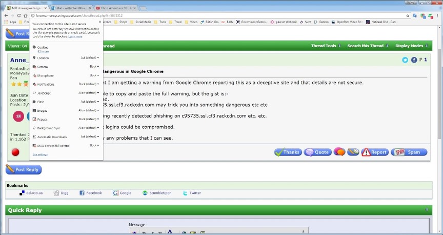This screenshot has height=235, width=443.
Task: Open Images permission dropdown
Action: point(89,110)
